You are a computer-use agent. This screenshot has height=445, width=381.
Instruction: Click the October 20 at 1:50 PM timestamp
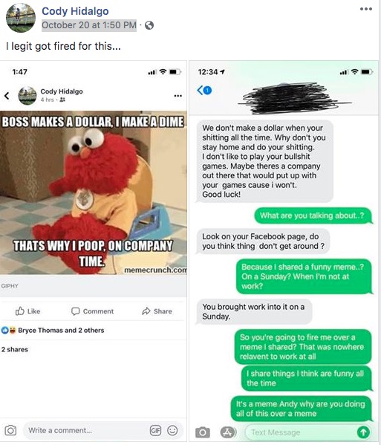click(x=89, y=25)
